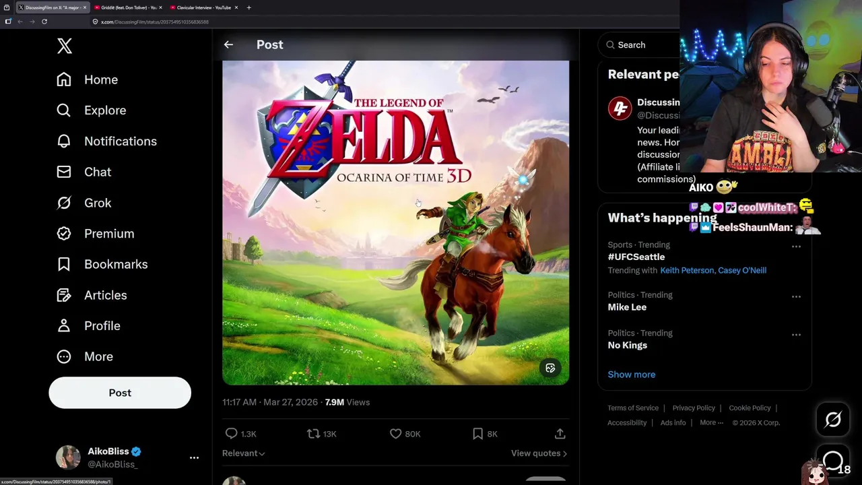Close the Griddlé YouTube tab
862x485 pixels.
click(160, 7)
